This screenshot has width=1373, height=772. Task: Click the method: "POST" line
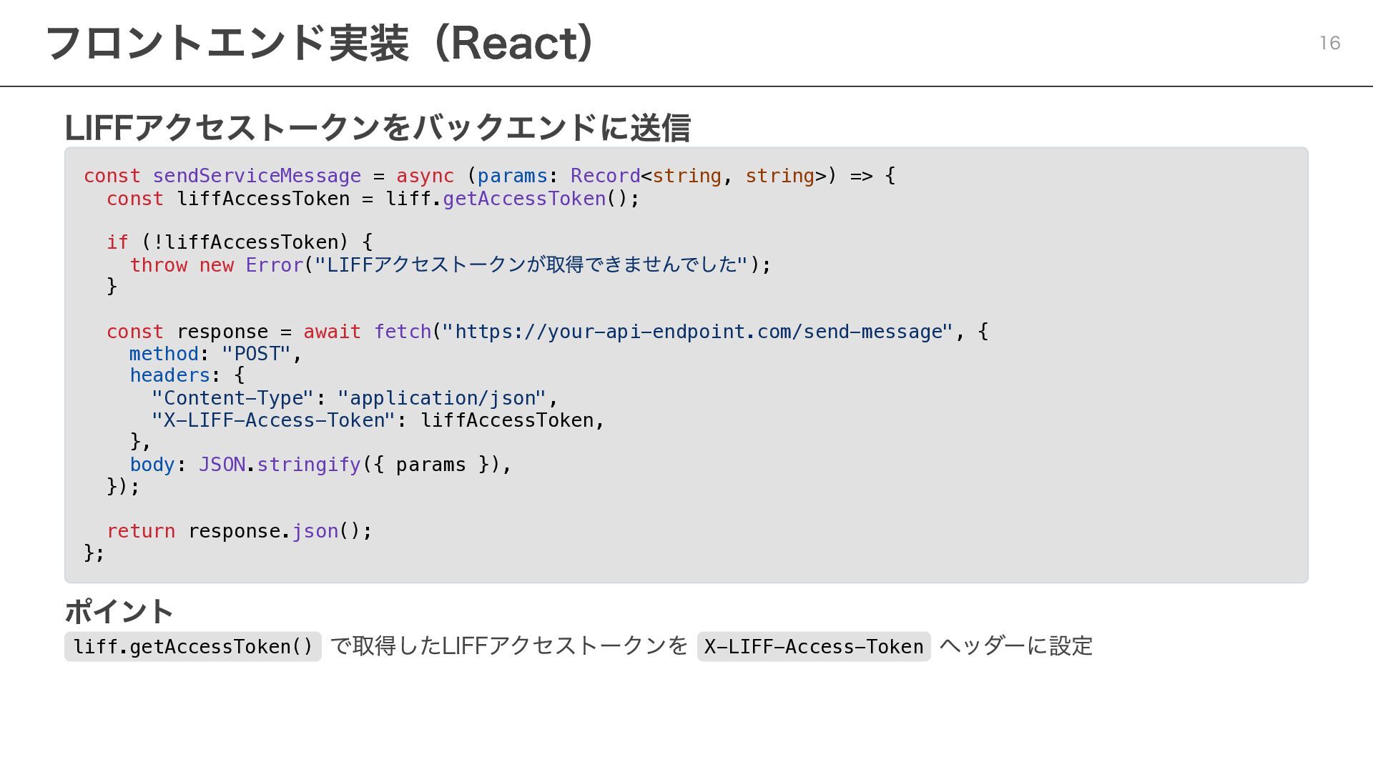[x=215, y=354]
